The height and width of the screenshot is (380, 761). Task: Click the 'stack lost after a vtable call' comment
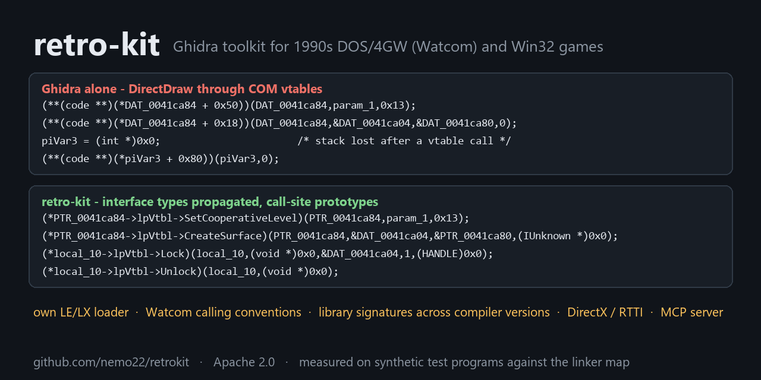coord(404,141)
